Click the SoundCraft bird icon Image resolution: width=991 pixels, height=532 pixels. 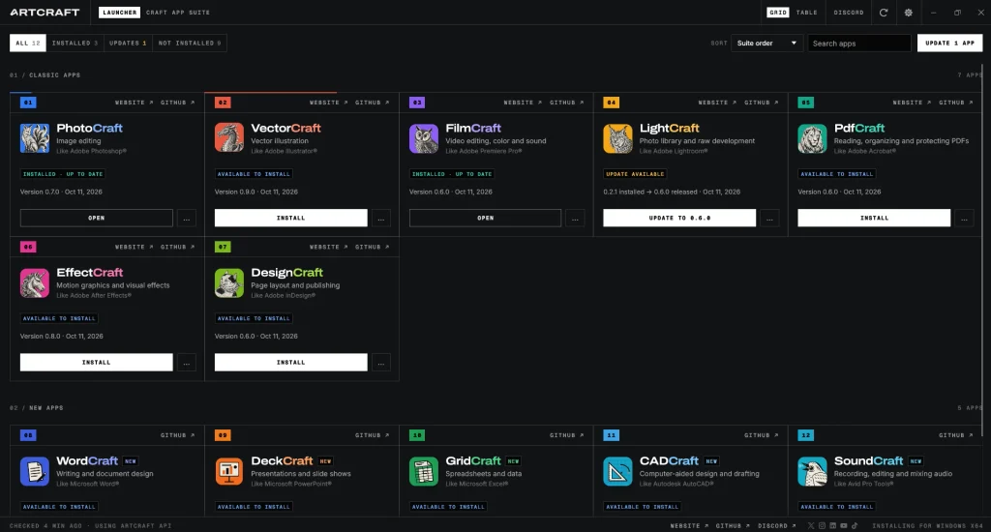click(x=812, y=471)
